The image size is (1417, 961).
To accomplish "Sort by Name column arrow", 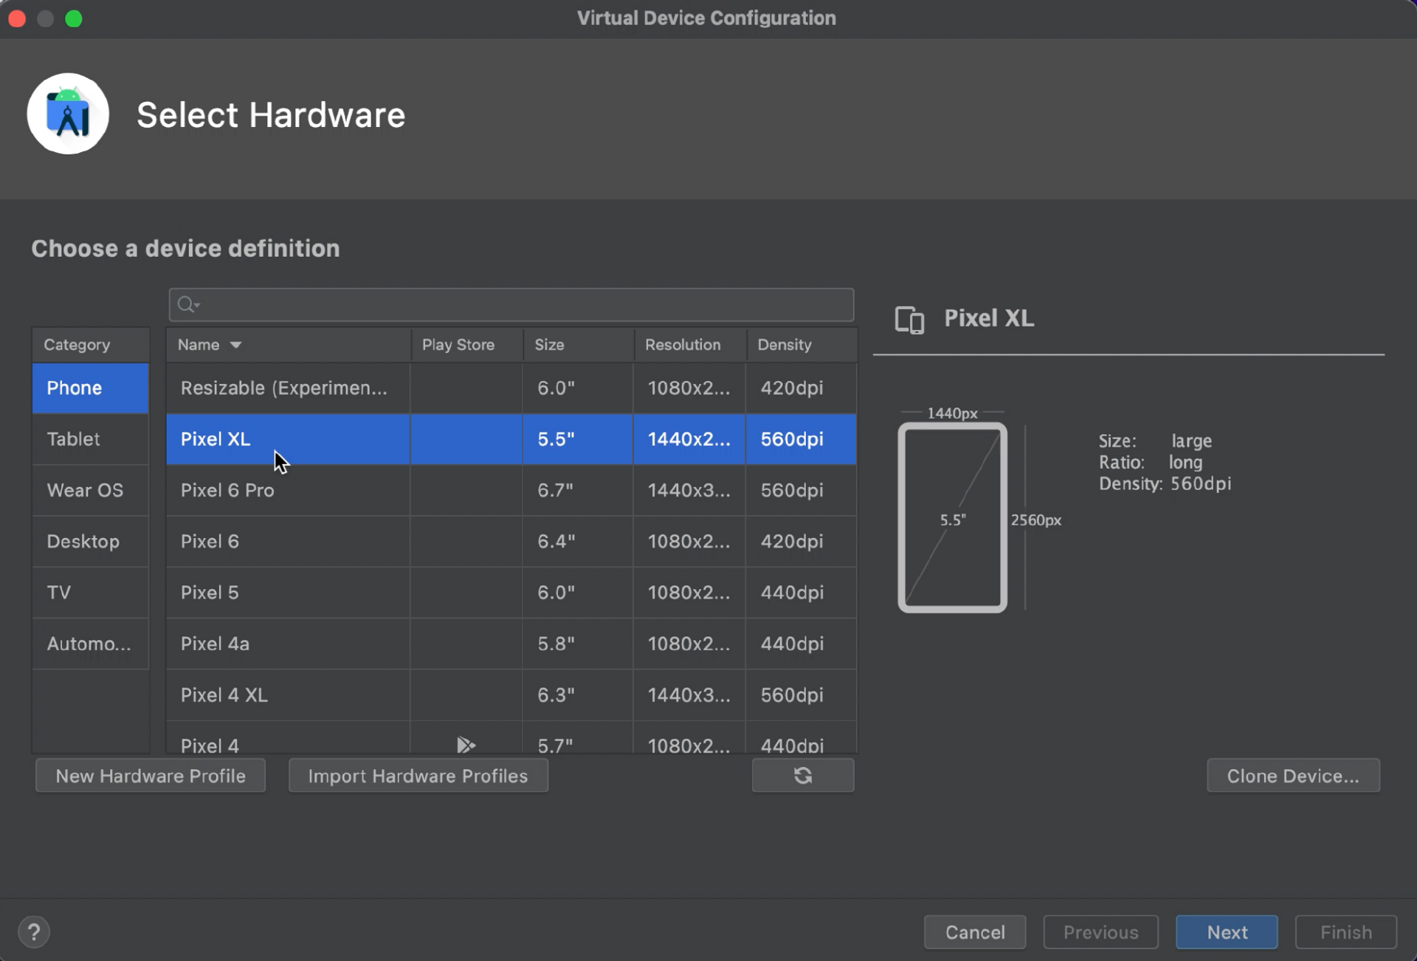I will pos(235,345).
